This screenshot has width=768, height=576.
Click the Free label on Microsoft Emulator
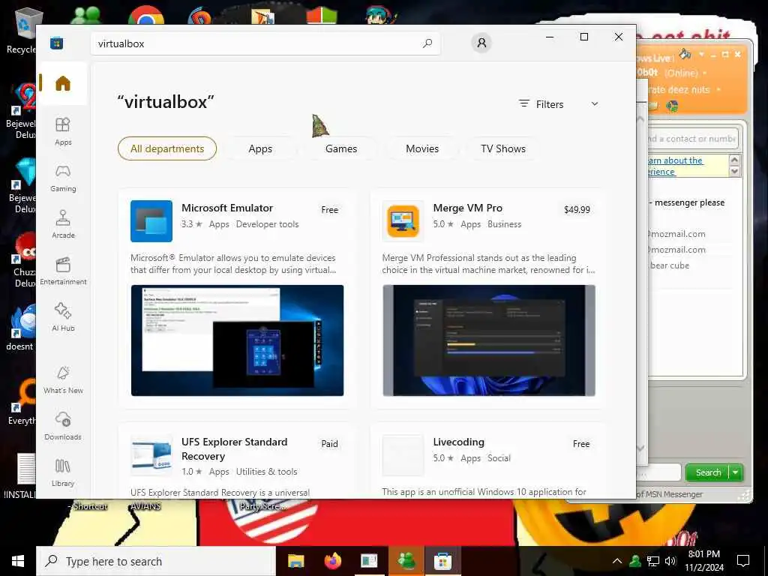point(330,210)
